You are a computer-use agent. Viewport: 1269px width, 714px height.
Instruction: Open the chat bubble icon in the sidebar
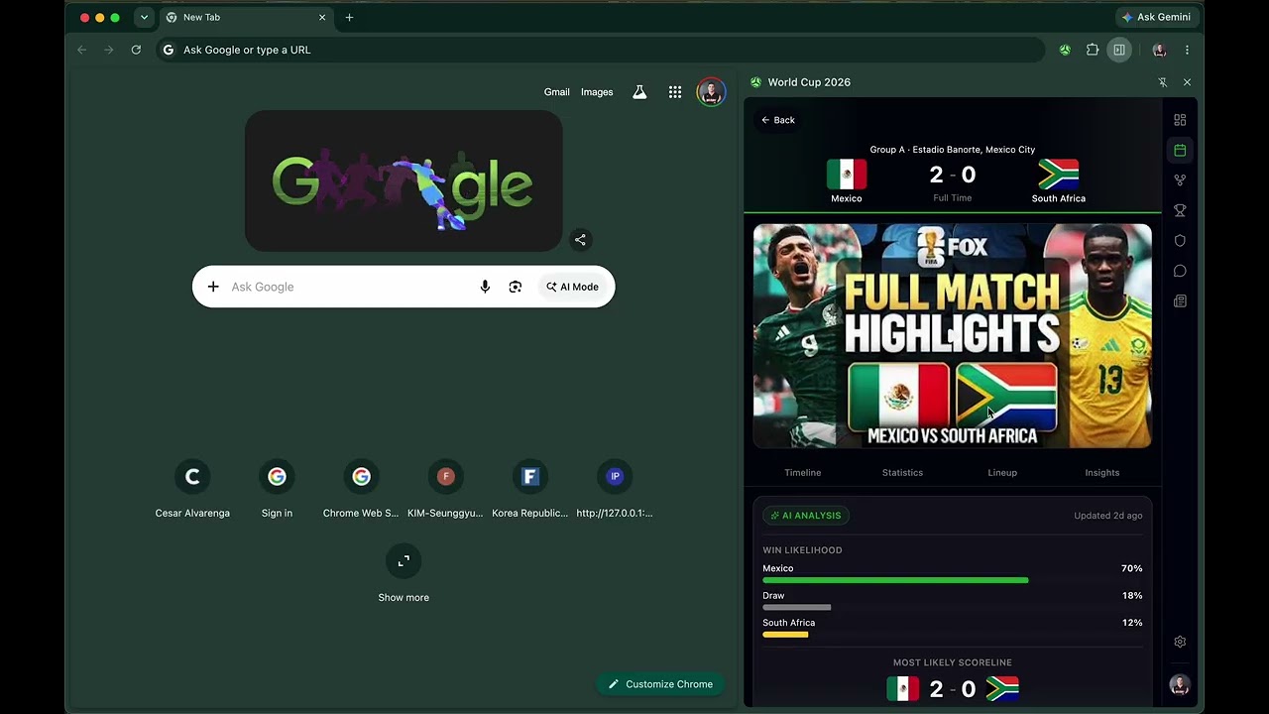click(1180, 271)
